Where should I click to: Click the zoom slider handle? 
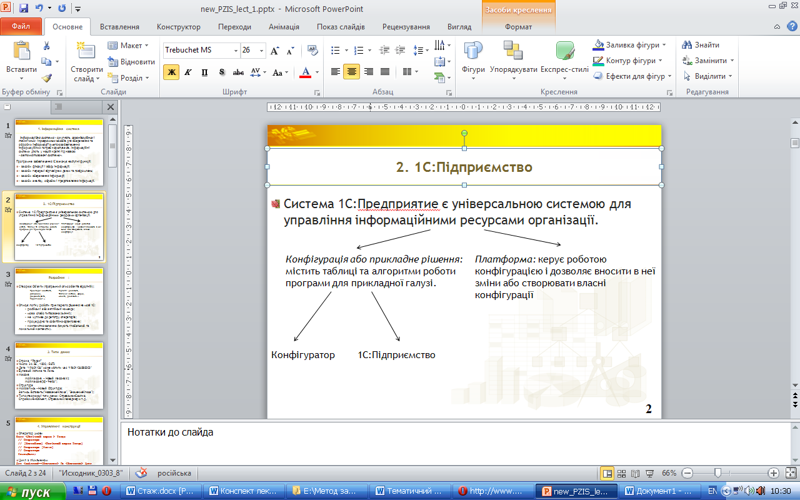point(718,473)
